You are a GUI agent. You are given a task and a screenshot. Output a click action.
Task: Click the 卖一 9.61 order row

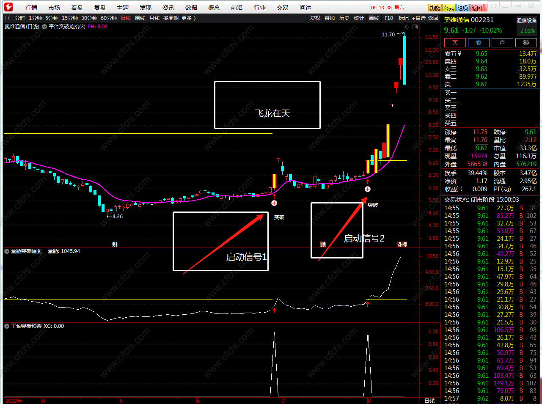click(x=491, y=84)
